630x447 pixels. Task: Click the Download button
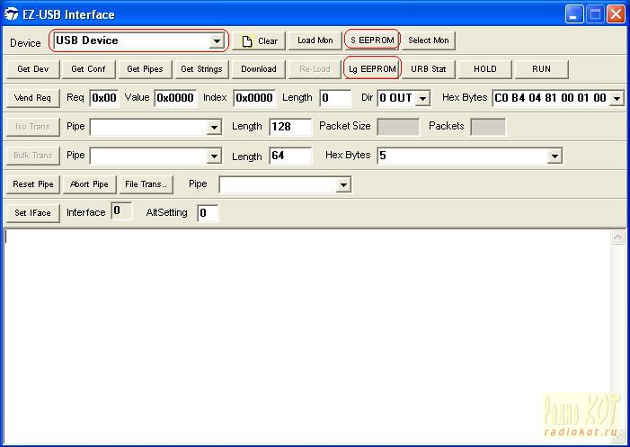258,69
